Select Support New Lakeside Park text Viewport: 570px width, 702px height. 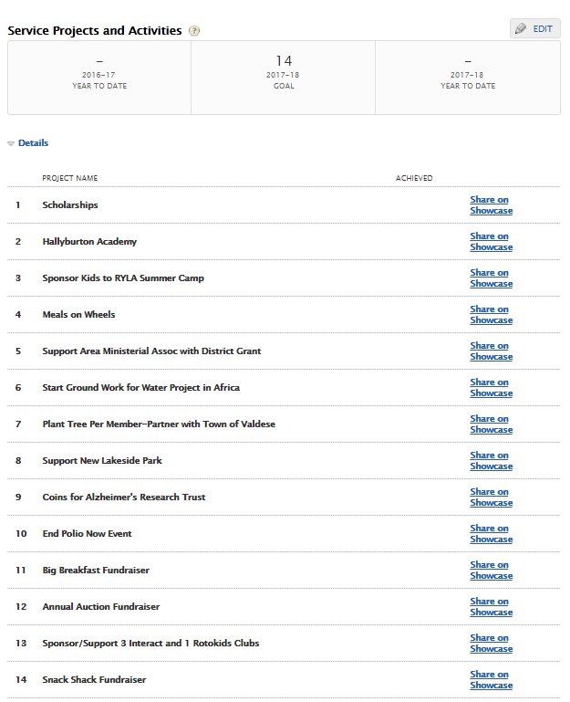coord(102,460)
